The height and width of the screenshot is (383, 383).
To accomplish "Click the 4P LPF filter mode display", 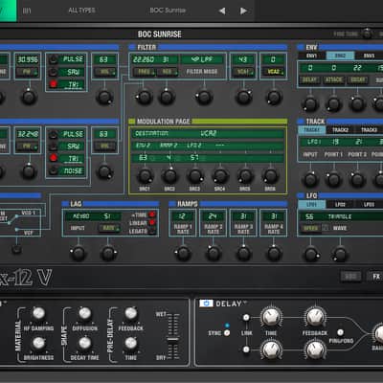I will [203, 59].
